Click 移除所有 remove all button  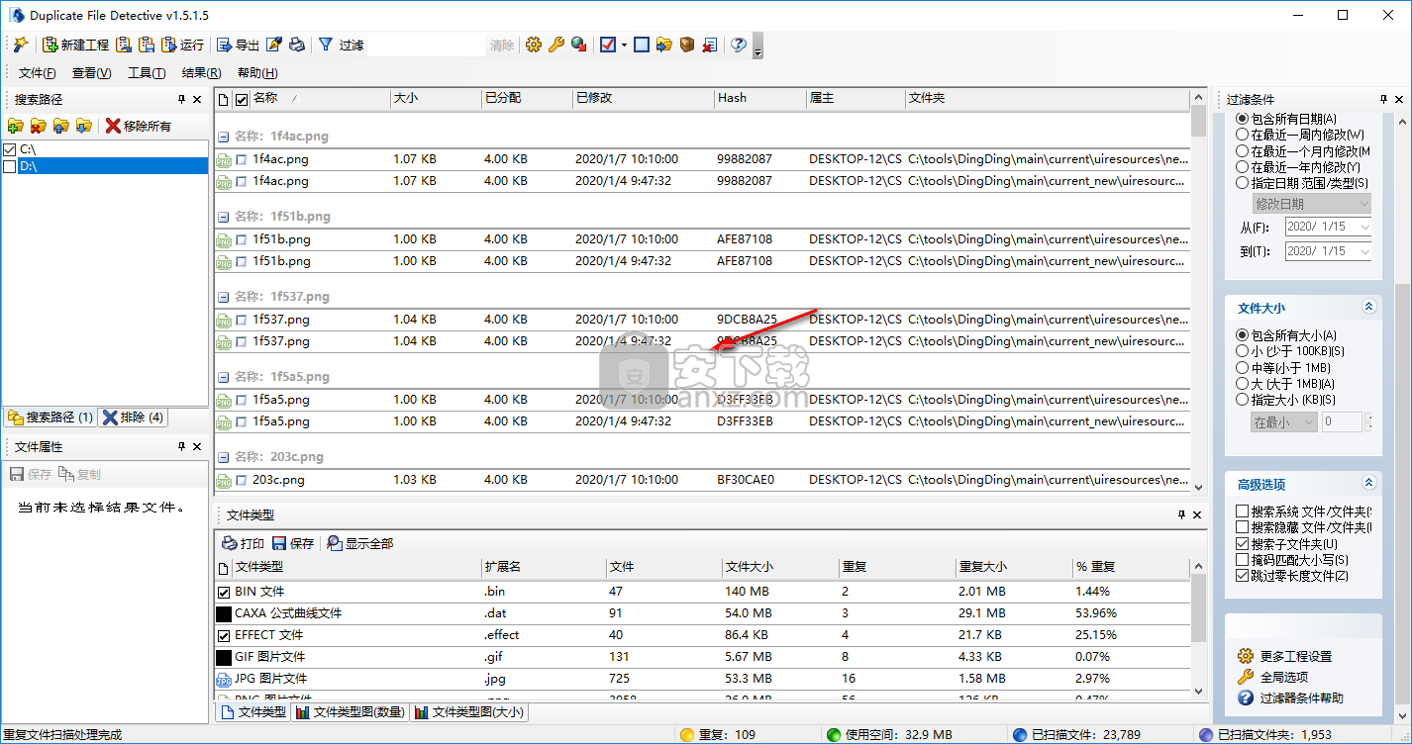pyautogui.click(x=139, y=126)
